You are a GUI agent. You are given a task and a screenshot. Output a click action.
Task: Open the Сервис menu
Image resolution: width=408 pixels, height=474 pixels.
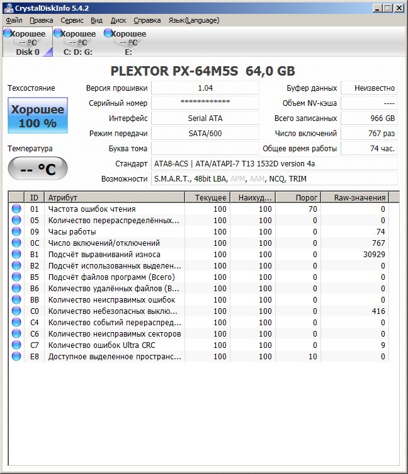[x=72, y=20]
